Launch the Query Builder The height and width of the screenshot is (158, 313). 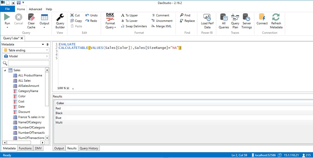click(60, 21)
